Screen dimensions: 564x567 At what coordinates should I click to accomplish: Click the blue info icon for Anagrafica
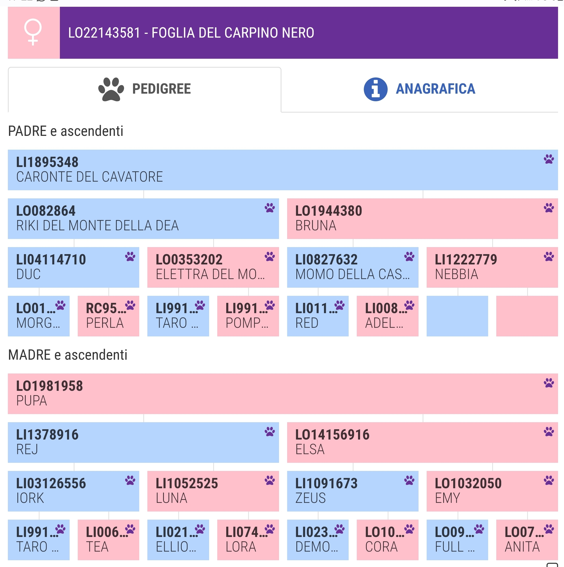[x=375, y=89]
